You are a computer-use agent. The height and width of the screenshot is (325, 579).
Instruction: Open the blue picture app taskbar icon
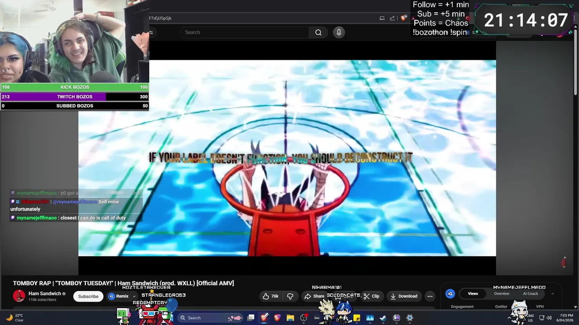370,318
